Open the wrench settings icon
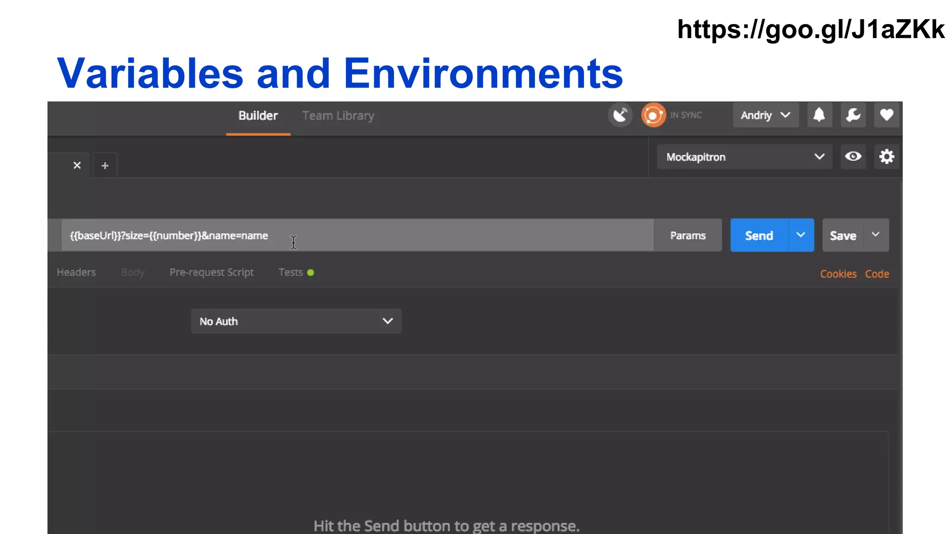The width and height of the screenshot is (950, 534). point(853,115)
